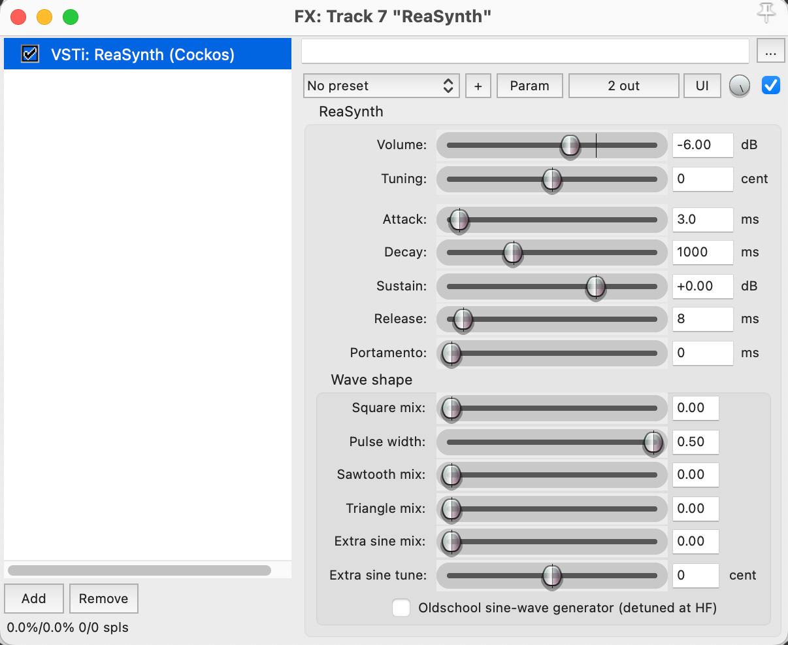Click the FX list horizontal scrollbar
Image resolution: width=788 pixels, height=645 pixels.
pyautogui.click(x=139, y=570)
